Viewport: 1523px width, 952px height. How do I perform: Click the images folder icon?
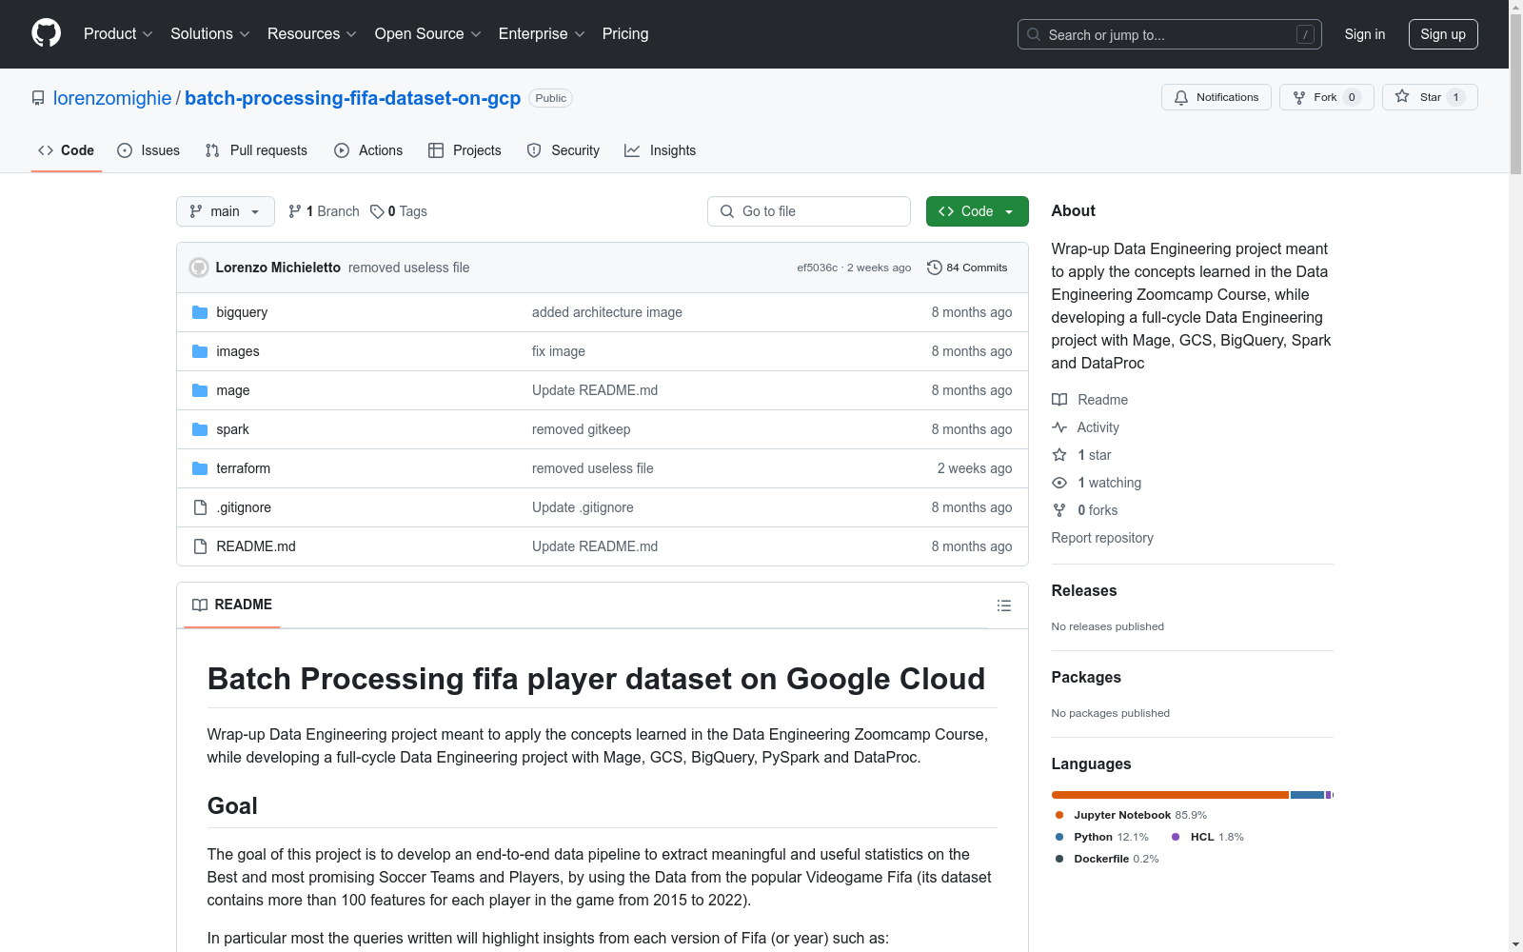point(200,351)
